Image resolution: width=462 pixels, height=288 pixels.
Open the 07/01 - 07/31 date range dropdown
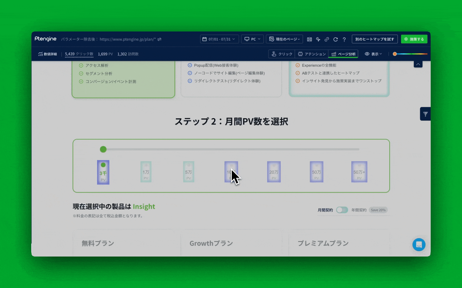click(x=219, y=39)
